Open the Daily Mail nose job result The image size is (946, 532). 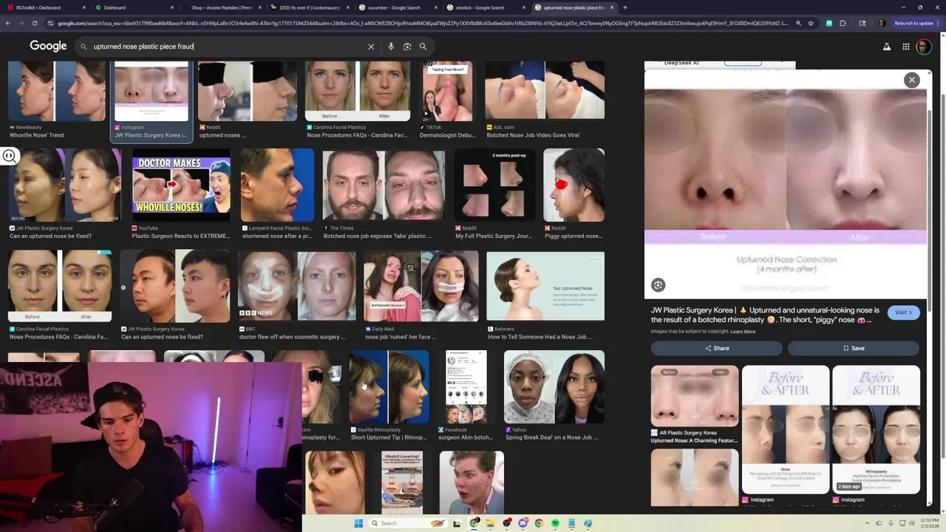click(x=421, y=296)
